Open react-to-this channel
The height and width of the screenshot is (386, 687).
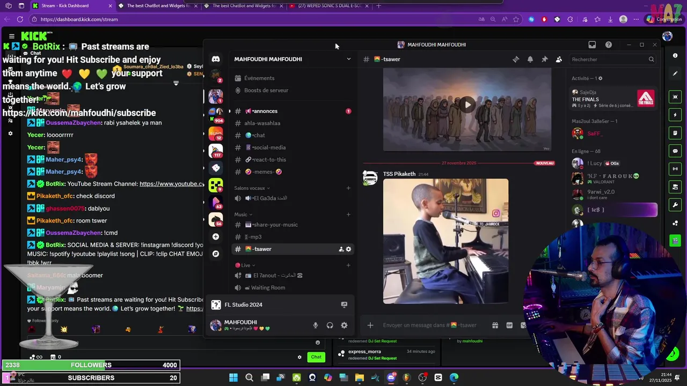[x=293, y=160]
